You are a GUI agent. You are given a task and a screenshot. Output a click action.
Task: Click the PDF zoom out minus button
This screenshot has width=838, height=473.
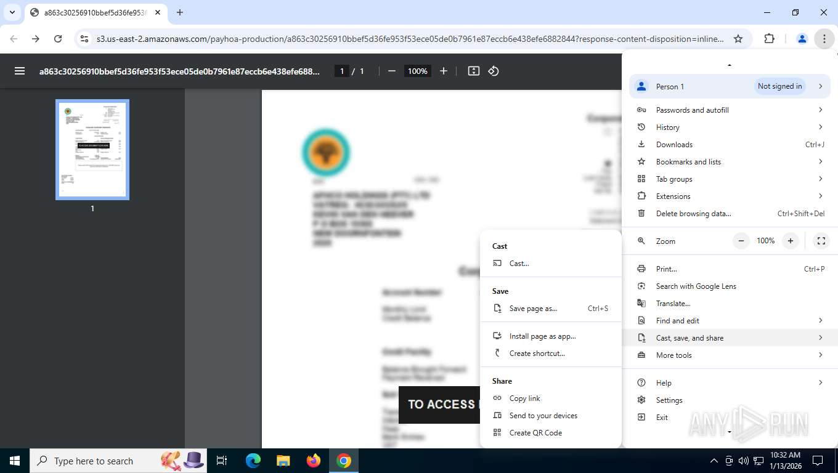point(391,71)
